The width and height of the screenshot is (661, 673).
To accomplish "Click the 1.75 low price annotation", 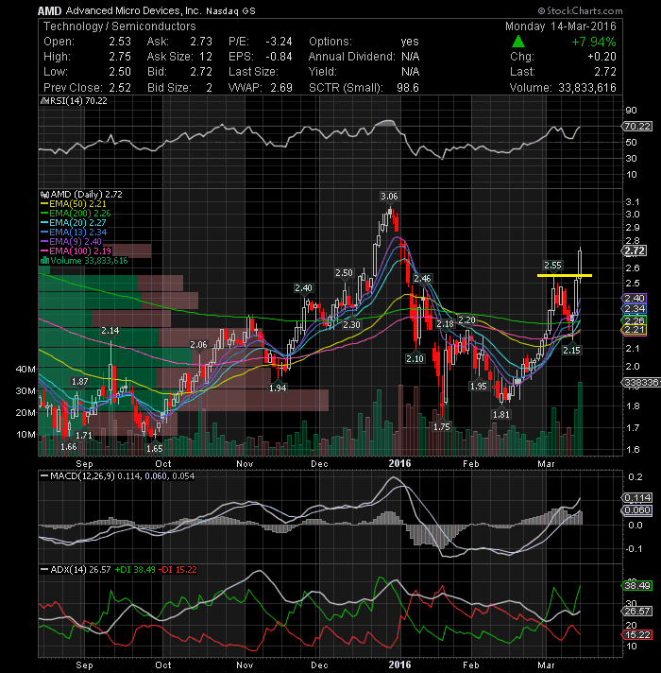I will click(441, 426).
